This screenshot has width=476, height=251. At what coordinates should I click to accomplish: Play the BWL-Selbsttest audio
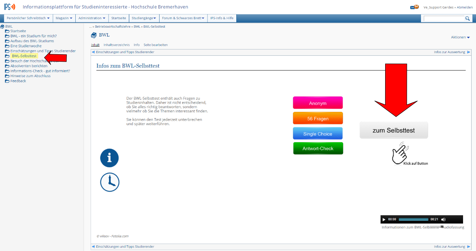click(x=384, y=219)
